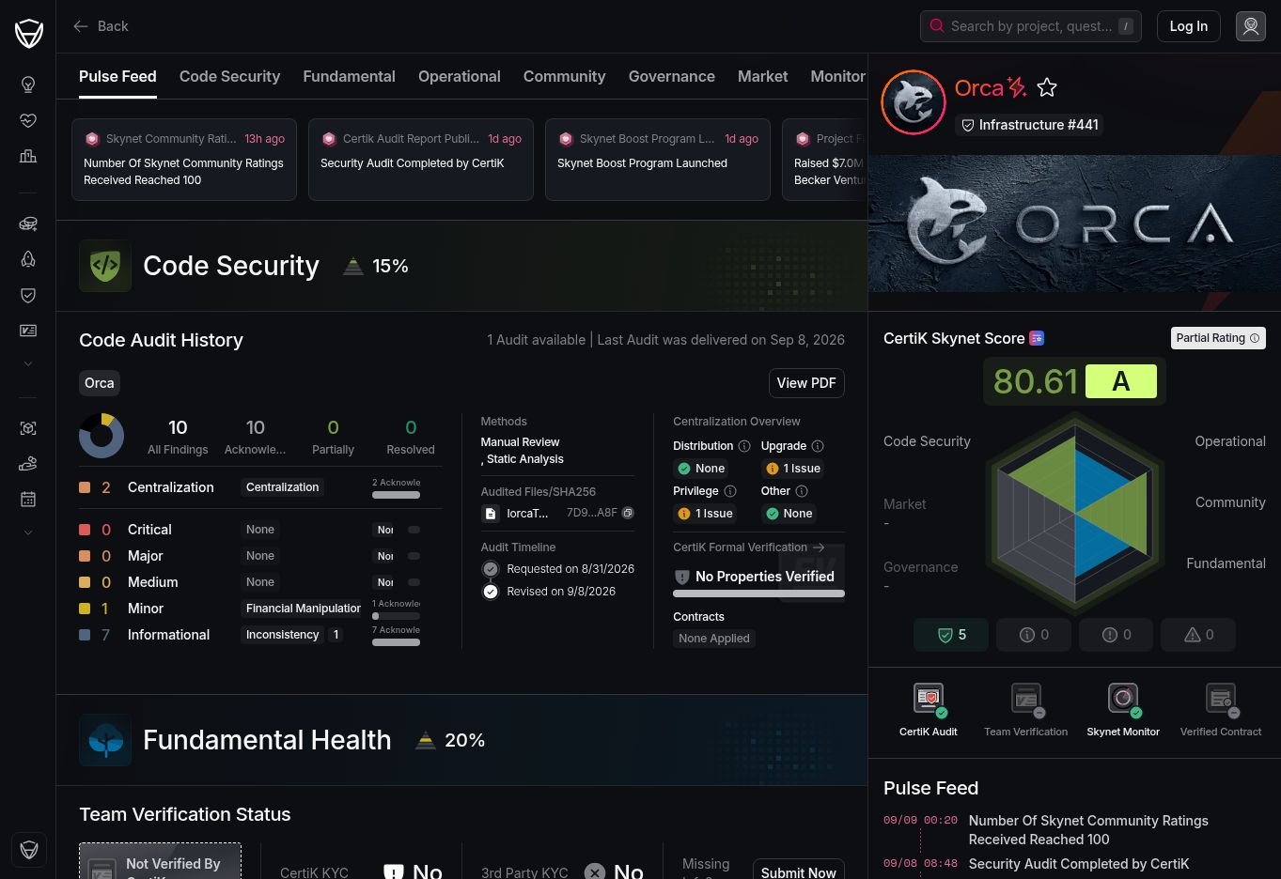Expand the first sidebar section chevron

[x=28, y=363]
